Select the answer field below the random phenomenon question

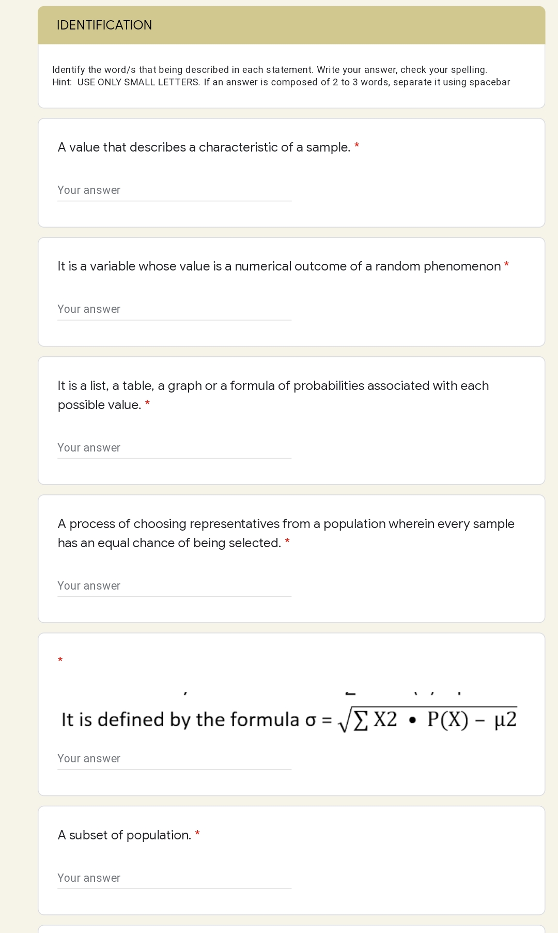tap(174, 310)
